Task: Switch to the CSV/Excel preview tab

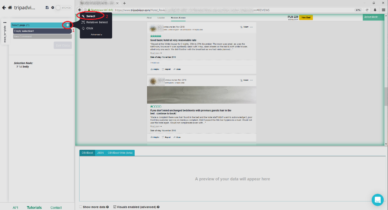Action: pyautogui.click(x=87, y=153)
